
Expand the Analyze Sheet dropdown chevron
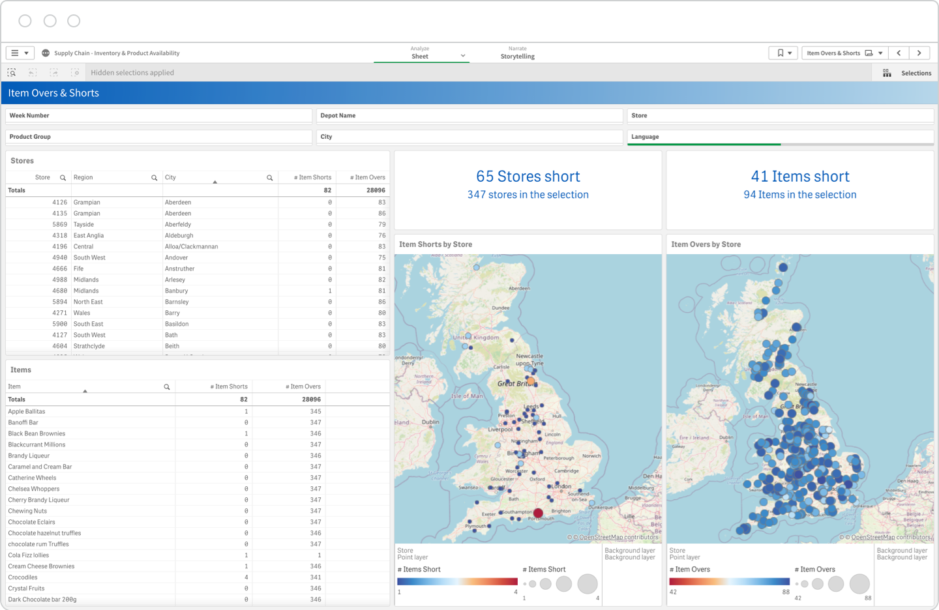point(463,55)
